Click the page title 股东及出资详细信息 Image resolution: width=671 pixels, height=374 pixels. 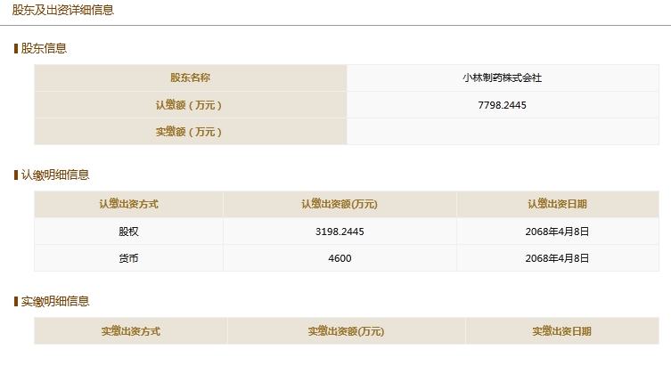pyautogui.click(x=63, y=10)
